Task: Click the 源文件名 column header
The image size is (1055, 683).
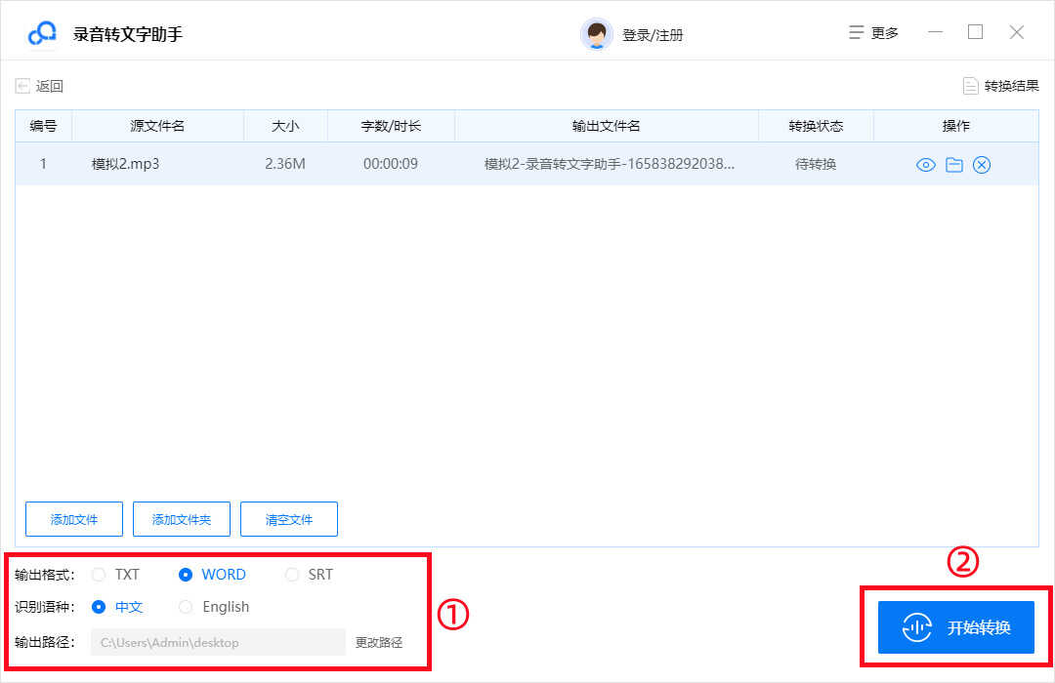Action: pyautogui.click(x=157, y=126)
